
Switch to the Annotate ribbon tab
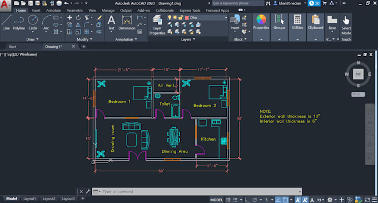pyautogui.click(x=53, y=11)
